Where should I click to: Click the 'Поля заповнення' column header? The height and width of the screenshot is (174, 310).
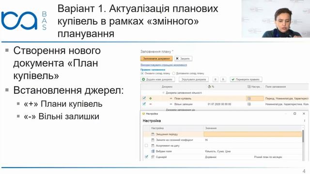[276, 87]
